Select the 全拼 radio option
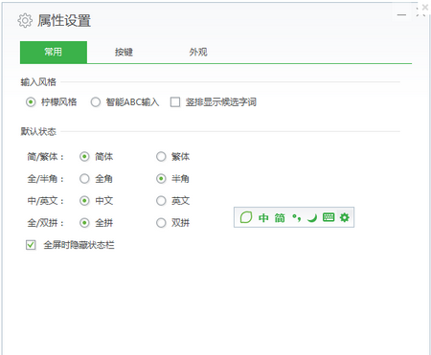Screen dimensions: 431x355 click(84, 223)
